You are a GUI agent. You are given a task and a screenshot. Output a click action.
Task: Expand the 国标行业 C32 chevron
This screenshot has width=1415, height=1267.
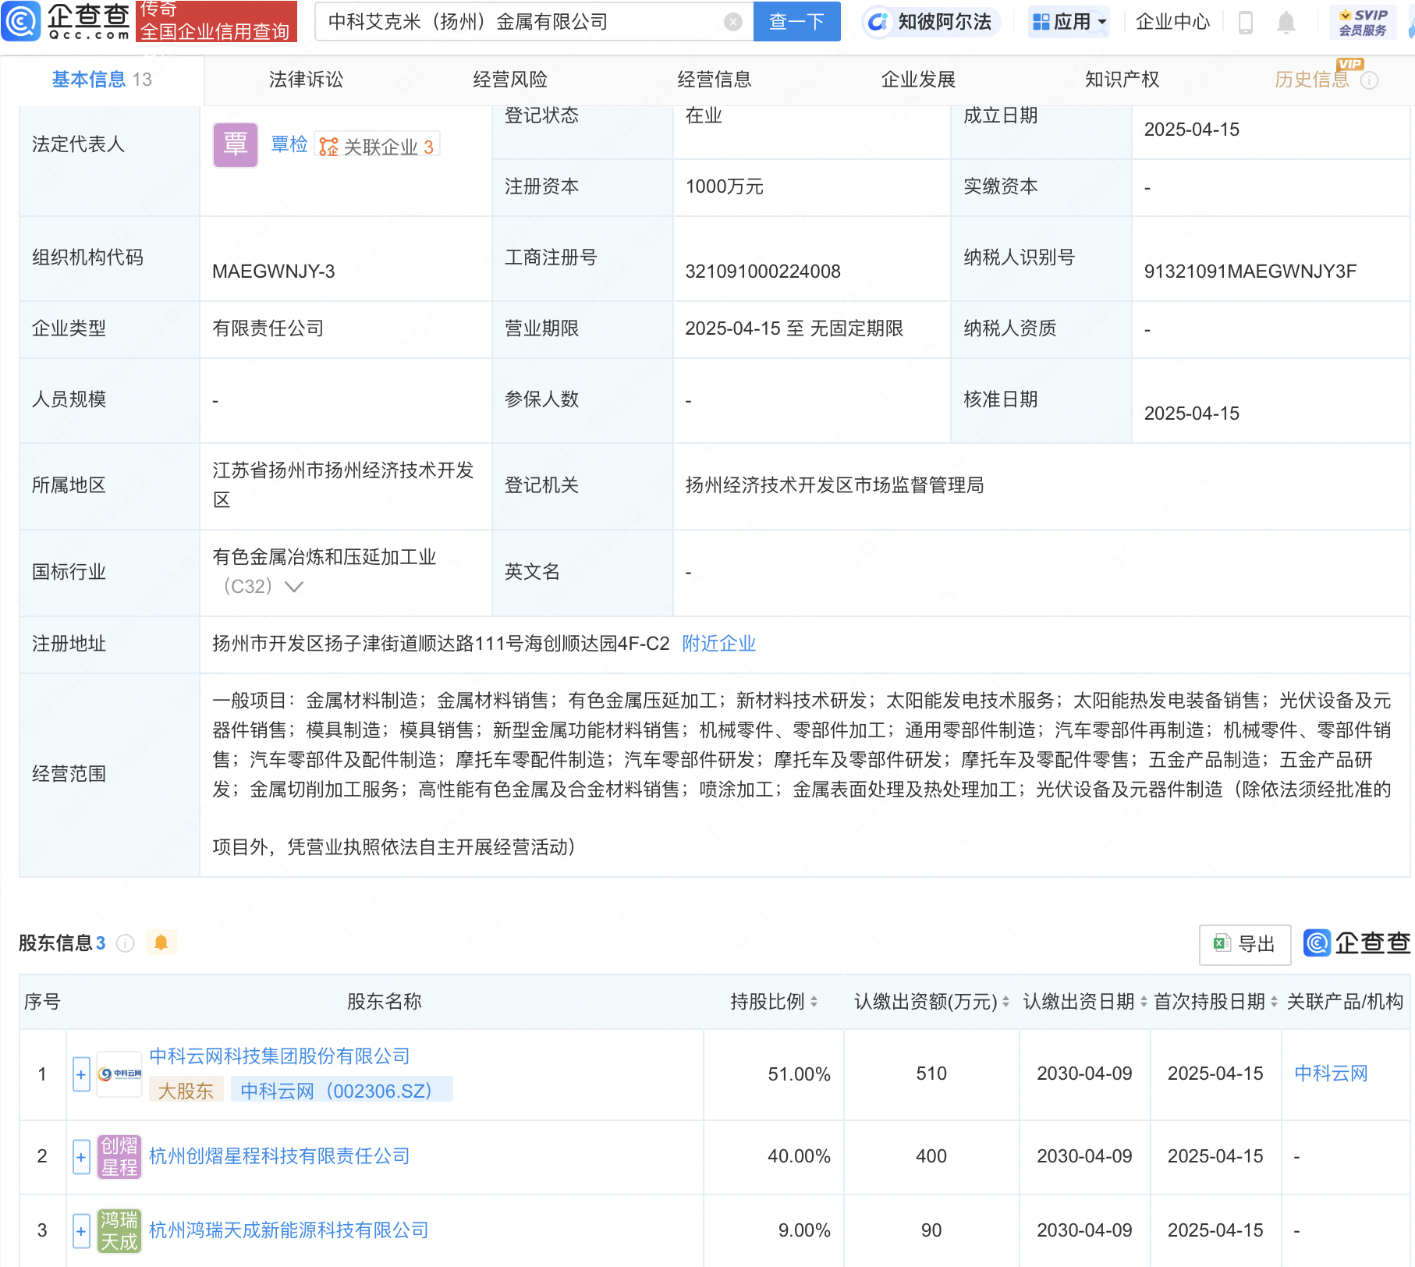294,587
